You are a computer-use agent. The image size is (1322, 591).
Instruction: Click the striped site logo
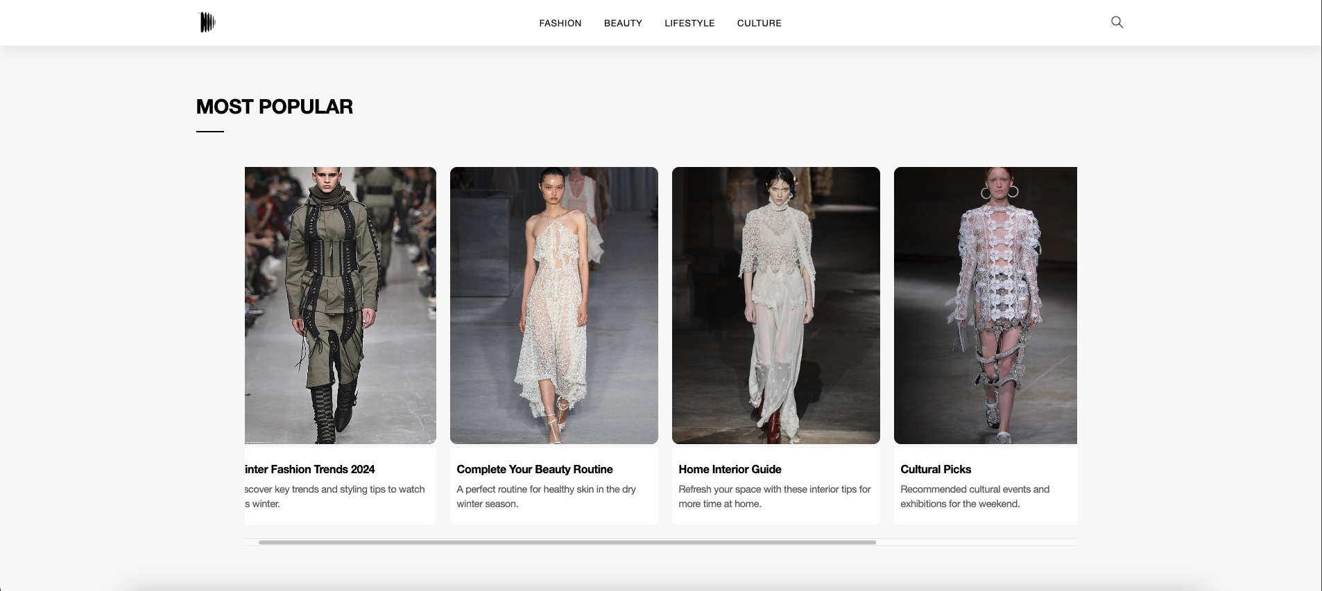pyautogui.click(x=207, y=23)
